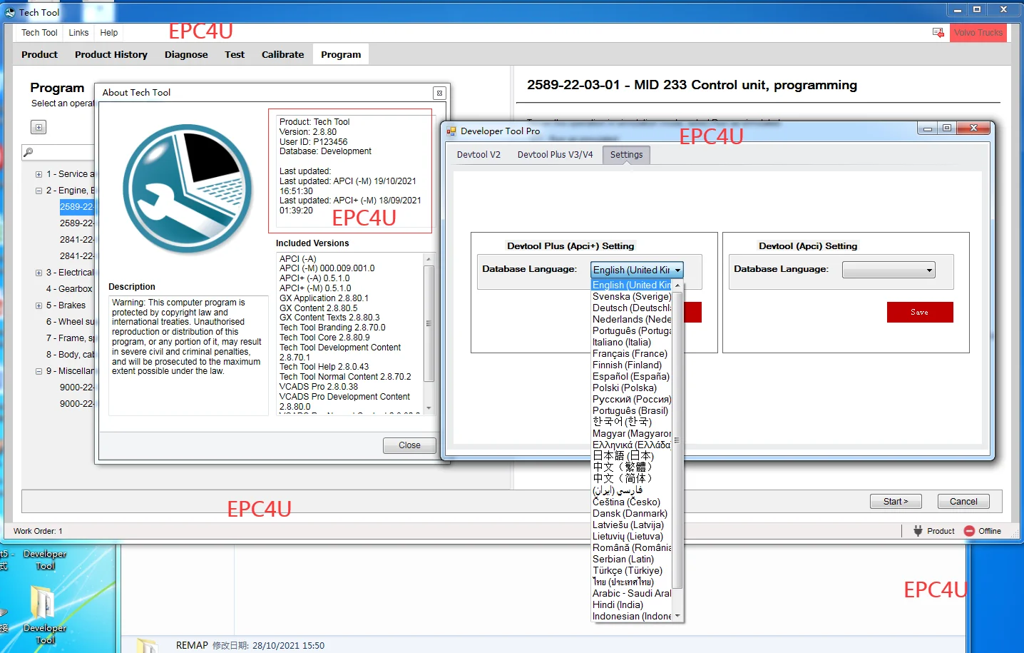Select the '6 - Wheel su' tree item
The height and width of the screenshot is (653, 1024).
[70, 322]
